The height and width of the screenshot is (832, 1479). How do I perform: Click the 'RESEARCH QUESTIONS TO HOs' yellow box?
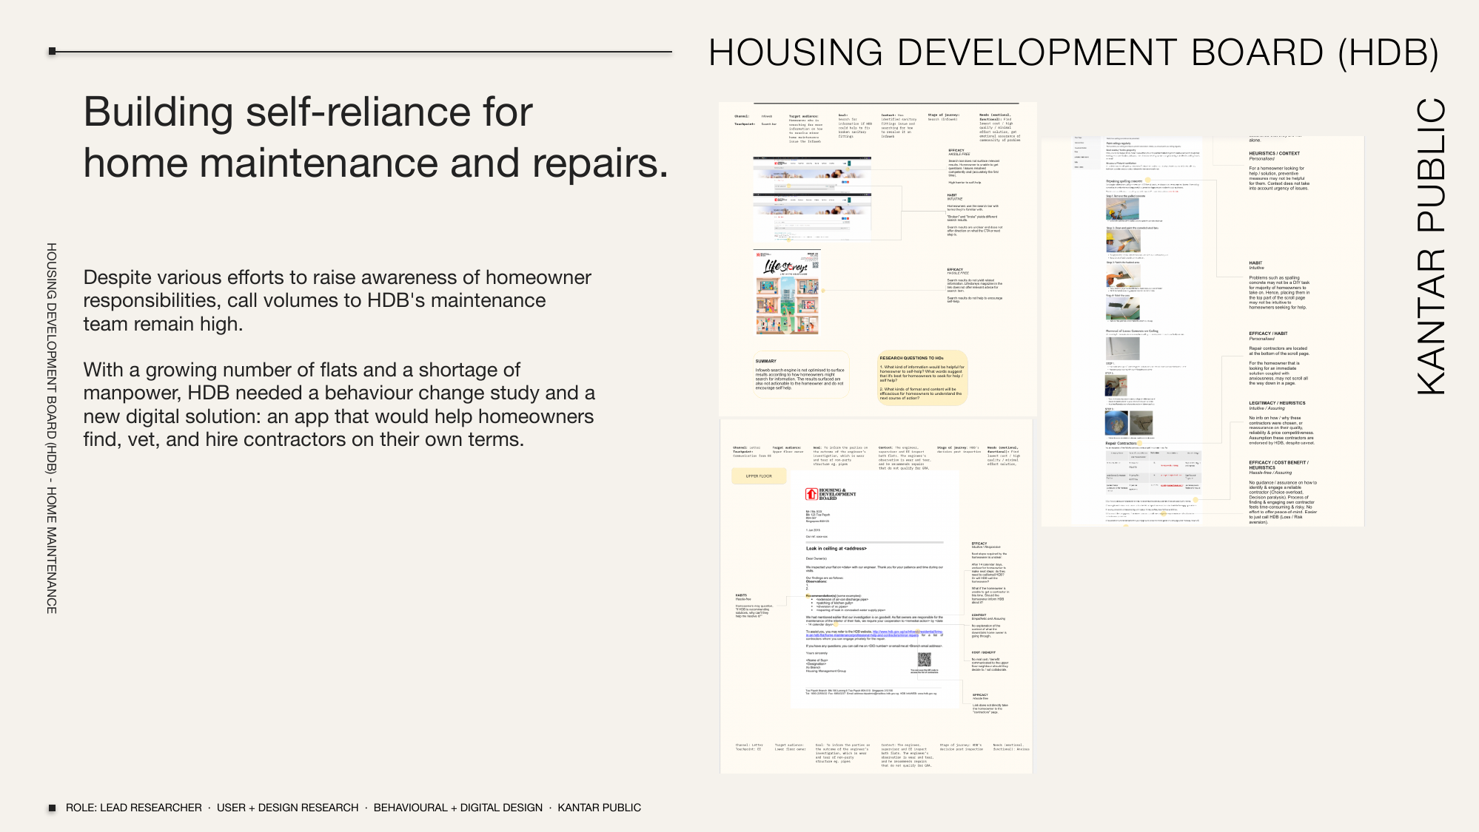[922, 377]
